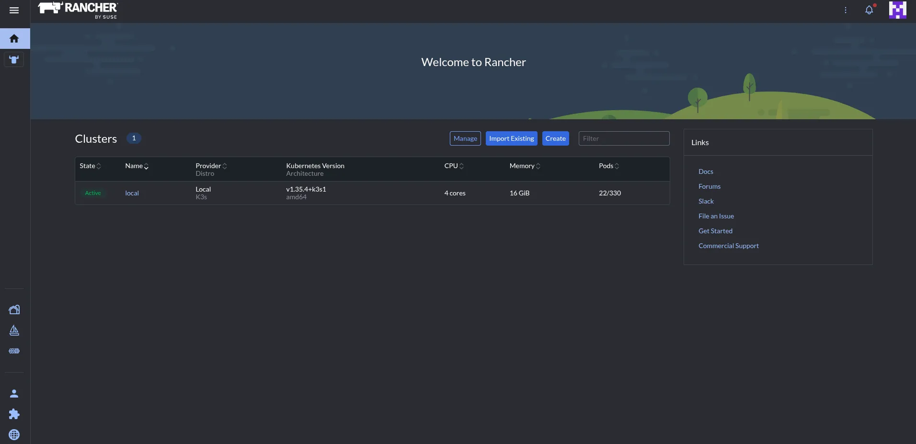Screen dimensions: 916x444
Task: Open Continuous Delivery sailboat icon
Action: pos(14,330)
